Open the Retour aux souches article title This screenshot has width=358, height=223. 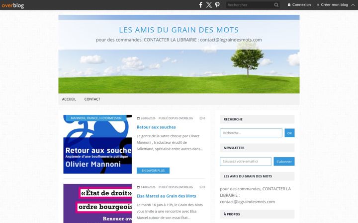coord(156,127)
